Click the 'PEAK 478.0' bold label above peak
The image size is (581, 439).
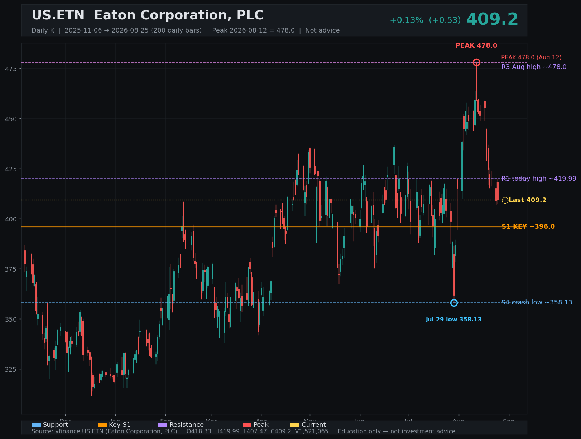coord(476,46)
